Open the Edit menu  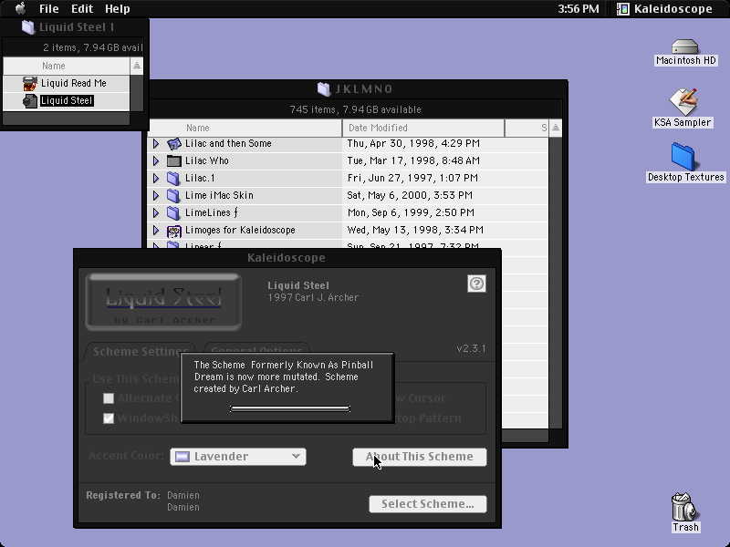pyautogui.click(x=82, y=8)
